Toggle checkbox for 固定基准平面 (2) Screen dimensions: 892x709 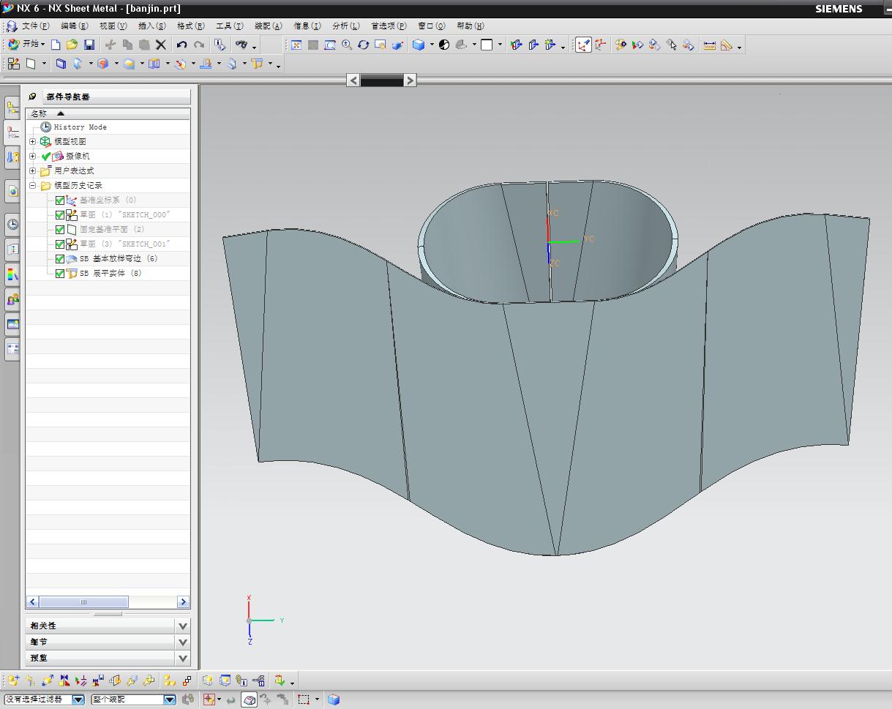coord(60,230)
